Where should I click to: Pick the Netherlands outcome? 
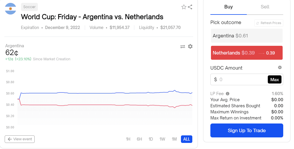click(x=247, y=53)
